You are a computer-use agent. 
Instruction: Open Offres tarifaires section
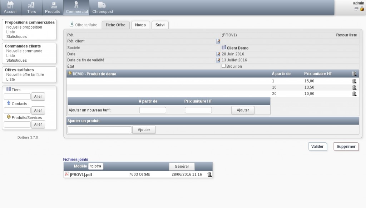point(19,70)
